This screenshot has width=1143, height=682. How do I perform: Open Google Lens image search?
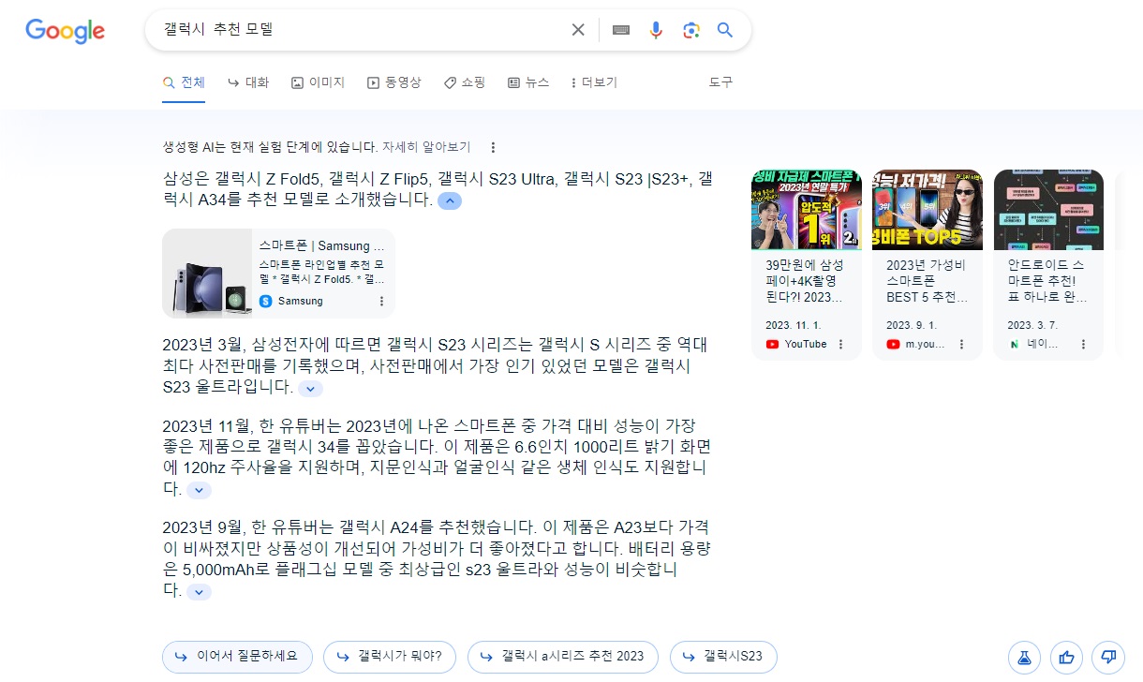pos(691,30)
